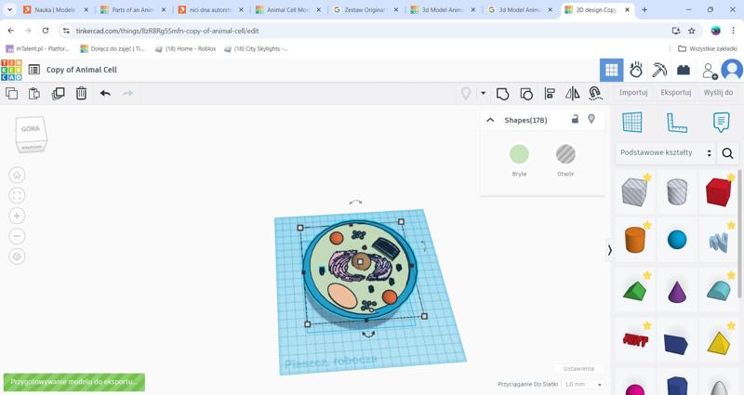Toggle the lock on selected shapes
Viewport: 744px width, 395px height.
575,119
